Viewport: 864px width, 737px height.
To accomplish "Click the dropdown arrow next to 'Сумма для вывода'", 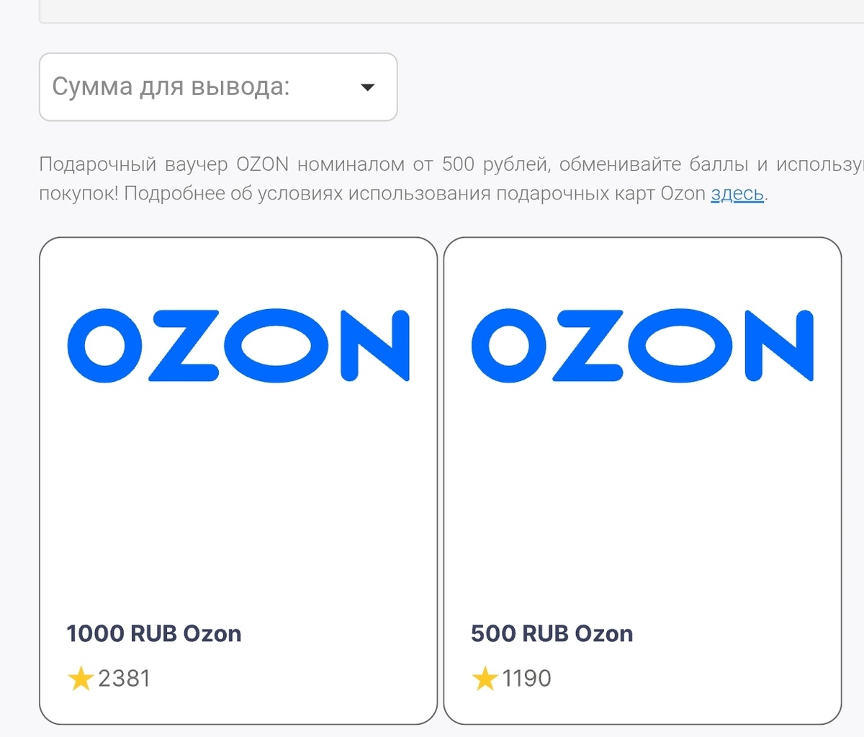I will coord(367,88).
